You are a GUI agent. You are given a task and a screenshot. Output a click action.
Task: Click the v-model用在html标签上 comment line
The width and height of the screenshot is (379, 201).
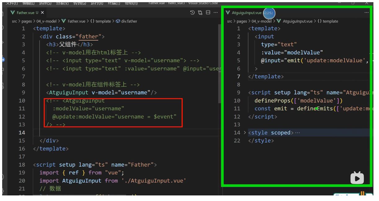[x=94, y=52]
